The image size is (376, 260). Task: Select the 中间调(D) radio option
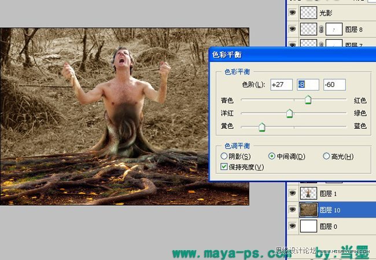[271, 157]
